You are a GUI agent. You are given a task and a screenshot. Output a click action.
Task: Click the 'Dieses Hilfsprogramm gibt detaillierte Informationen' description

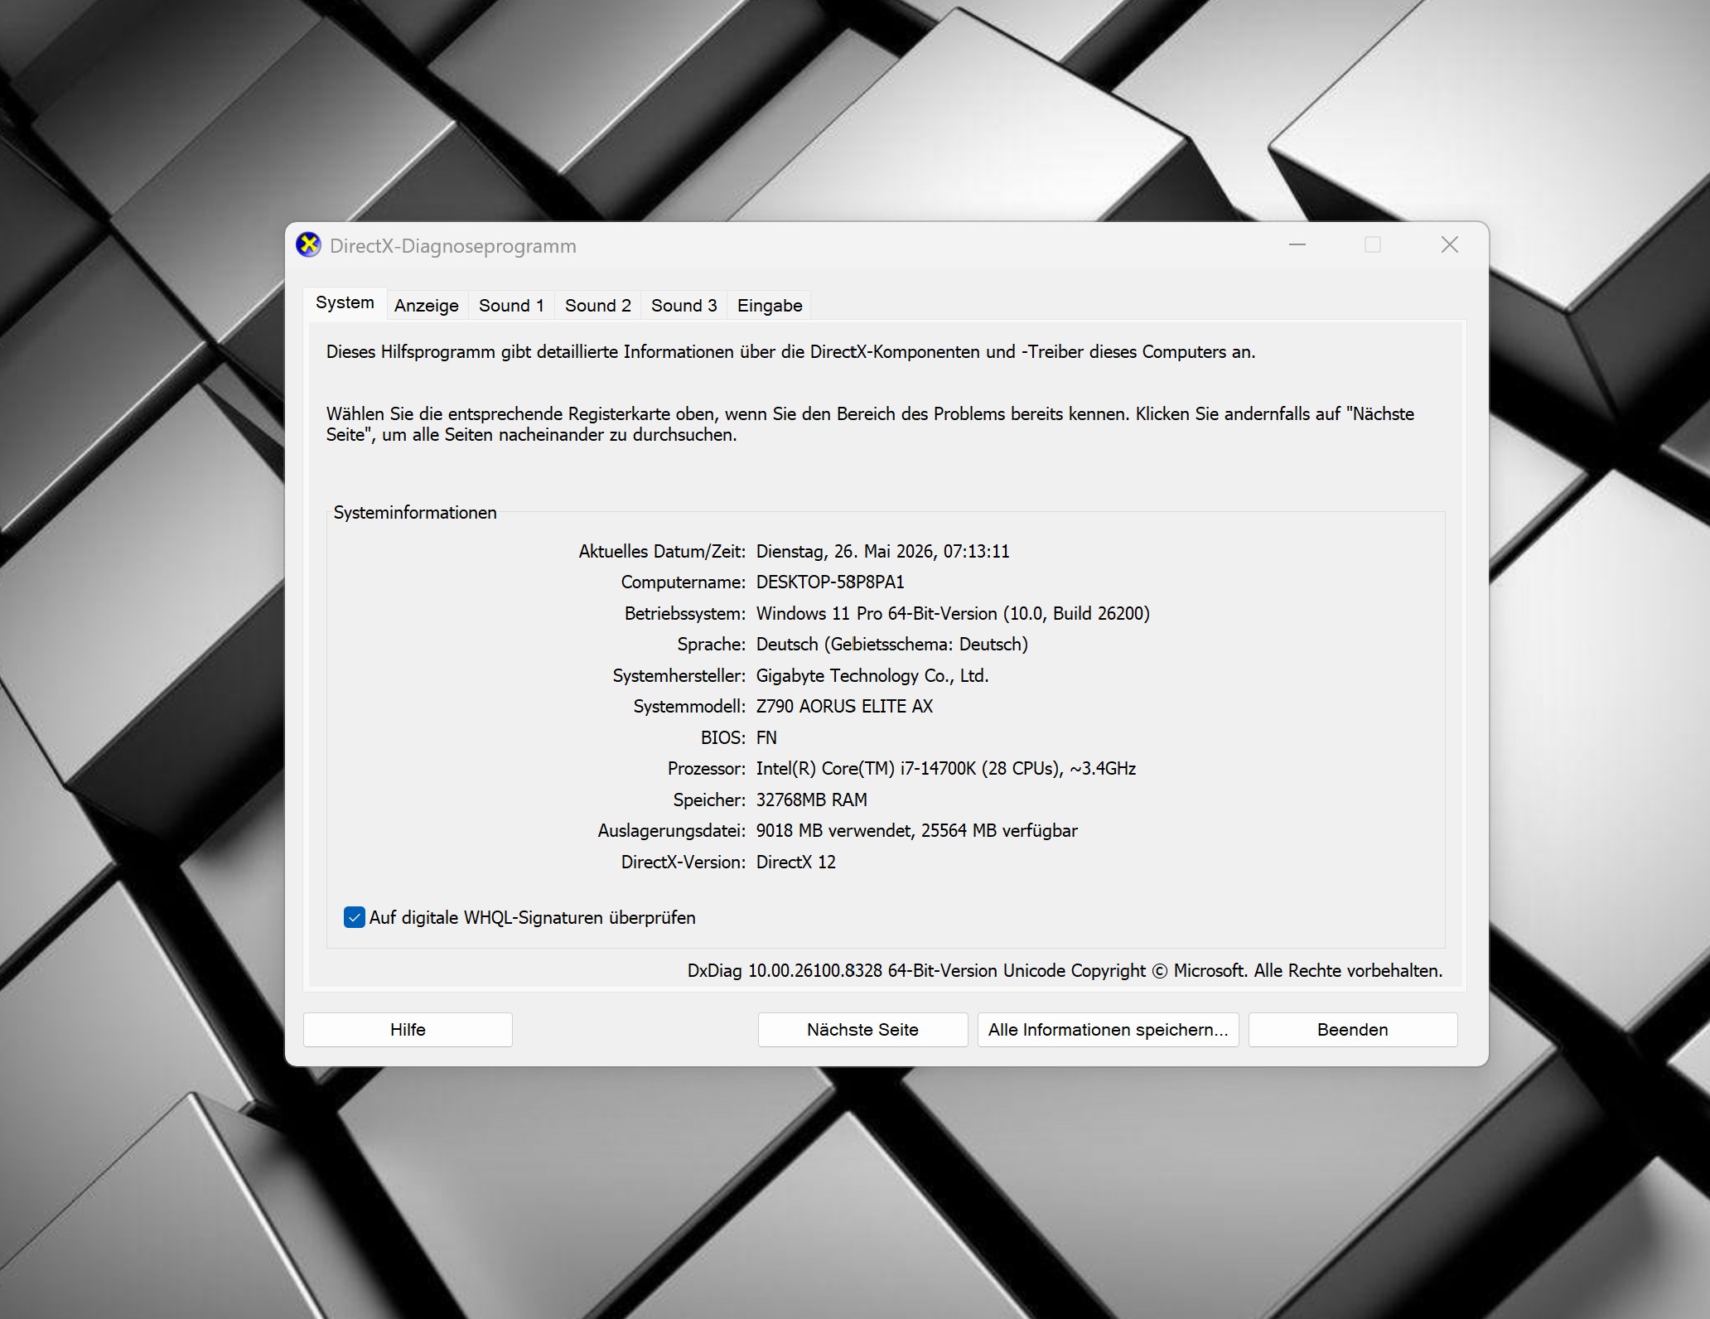791,352
